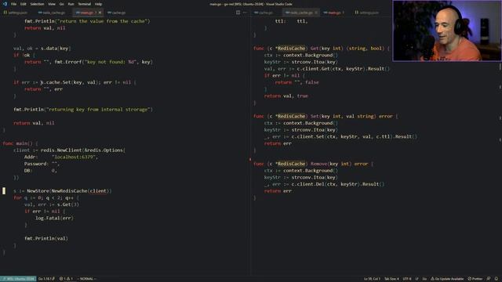
Task: Click the line and column position indicator
Action: pos(372,279)
